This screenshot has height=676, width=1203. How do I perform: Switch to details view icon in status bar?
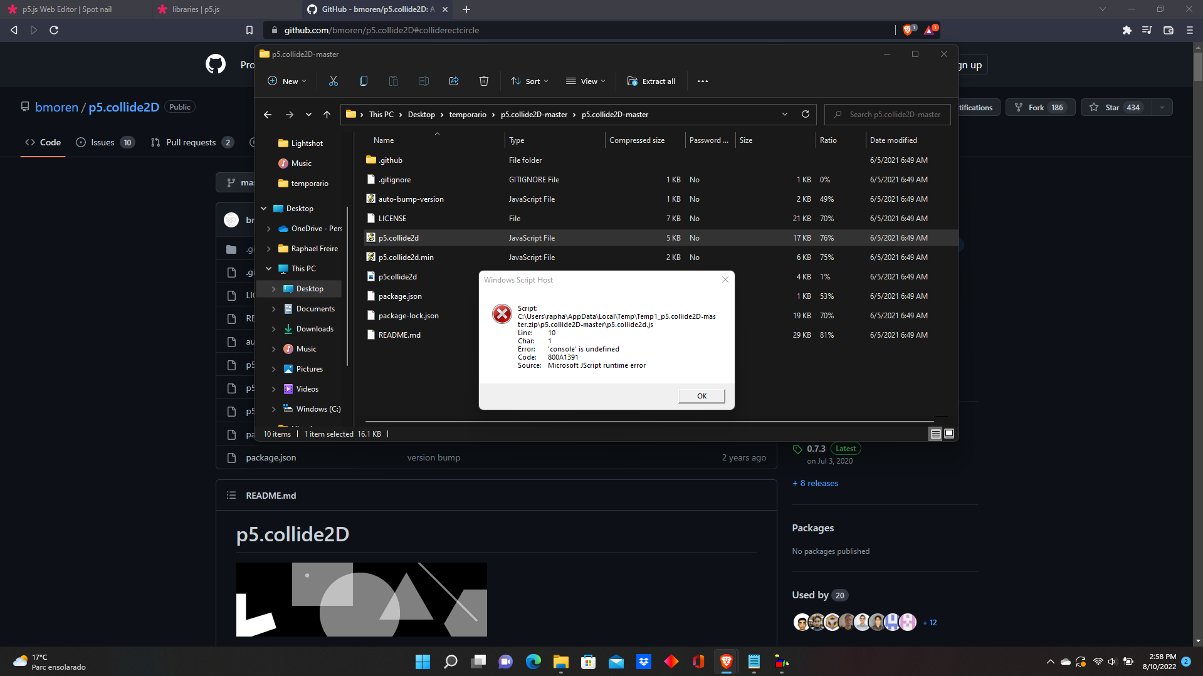935,434
